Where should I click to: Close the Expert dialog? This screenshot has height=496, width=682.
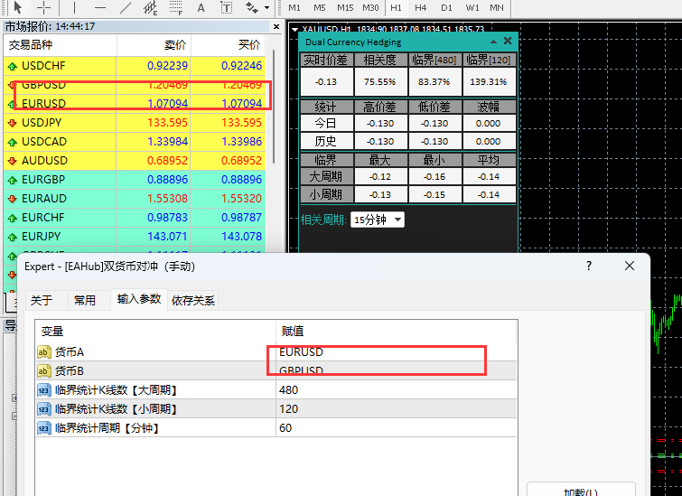click(x=630, y=266)
